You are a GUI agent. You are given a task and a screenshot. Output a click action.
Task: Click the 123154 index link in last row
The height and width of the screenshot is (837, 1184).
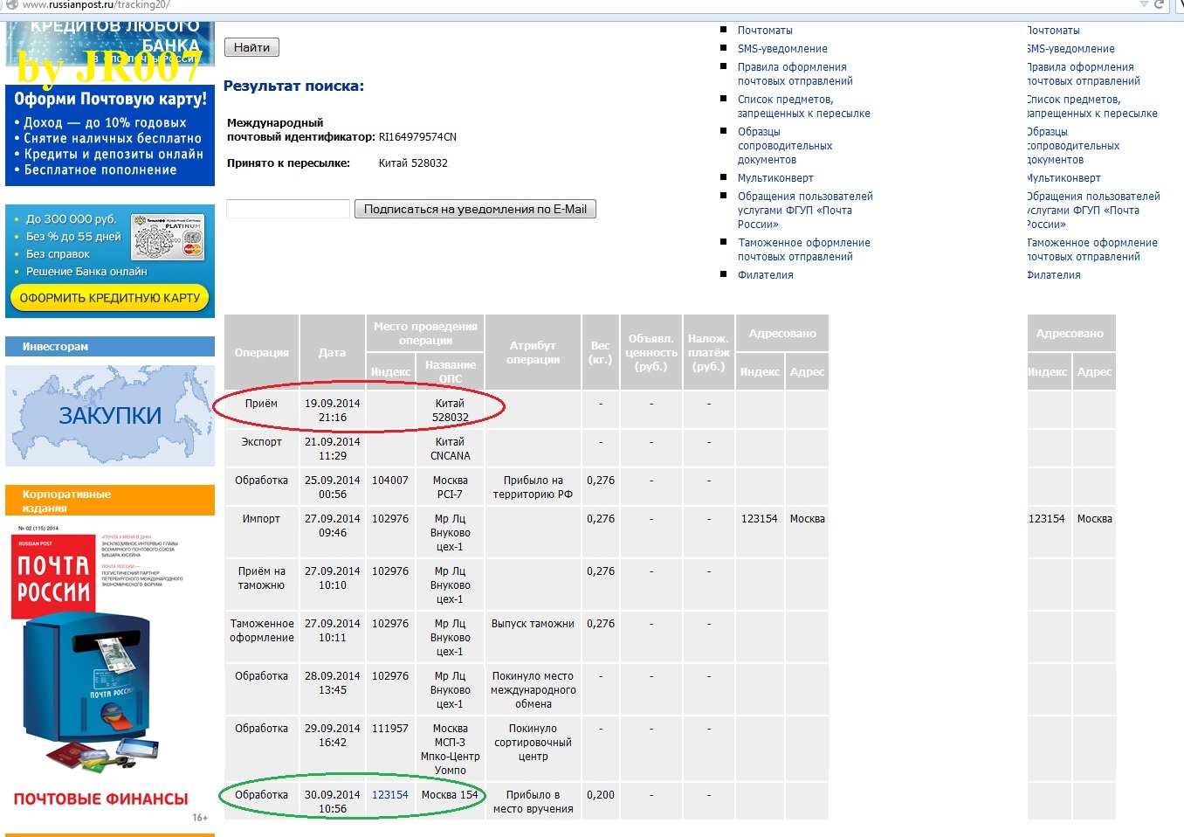point(390,795)
